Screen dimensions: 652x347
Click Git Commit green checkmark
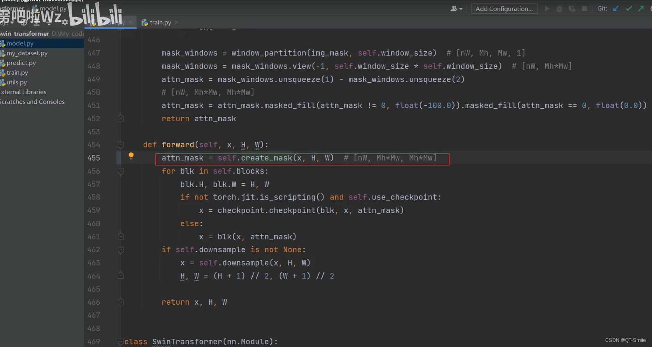tap(629, 9)
